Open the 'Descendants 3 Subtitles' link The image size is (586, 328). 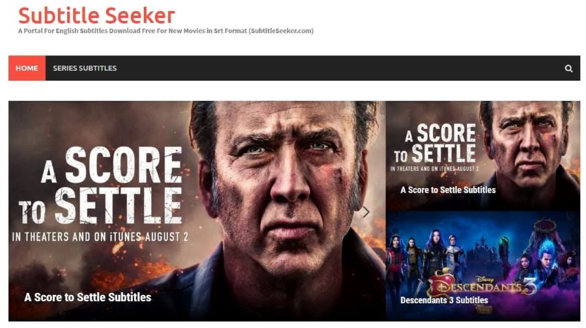(x=444, y=300)
